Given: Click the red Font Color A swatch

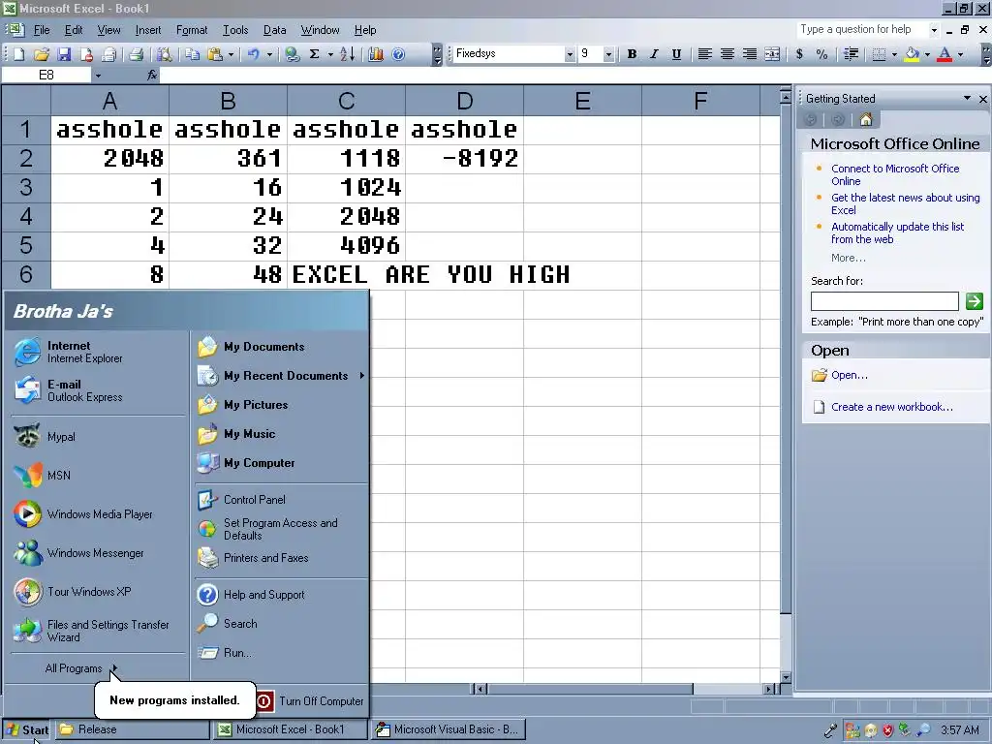Looking at the screenshot, I should tap(945, 54).
